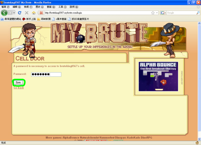Open the Home page icon
Viewport: 201px width, 145px height.
(34, 13)
